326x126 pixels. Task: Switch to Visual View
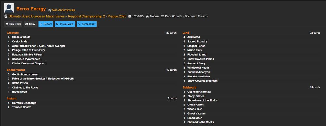[x=65, y=24]
